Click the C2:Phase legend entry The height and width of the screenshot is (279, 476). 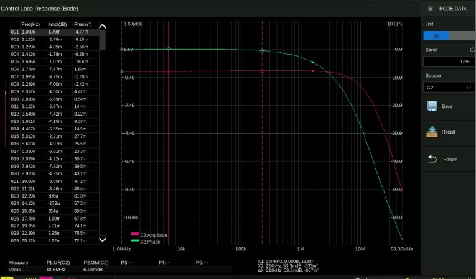tap(146, 241)
